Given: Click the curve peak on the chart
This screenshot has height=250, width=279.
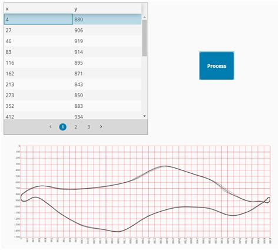Looking at the screenshot, I should coord(165,166).
